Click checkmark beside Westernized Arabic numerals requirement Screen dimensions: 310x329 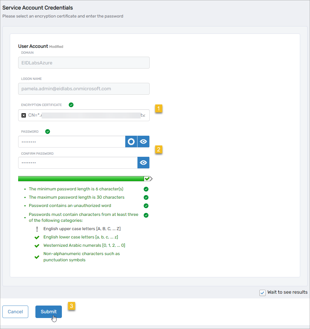pos(37,245)
